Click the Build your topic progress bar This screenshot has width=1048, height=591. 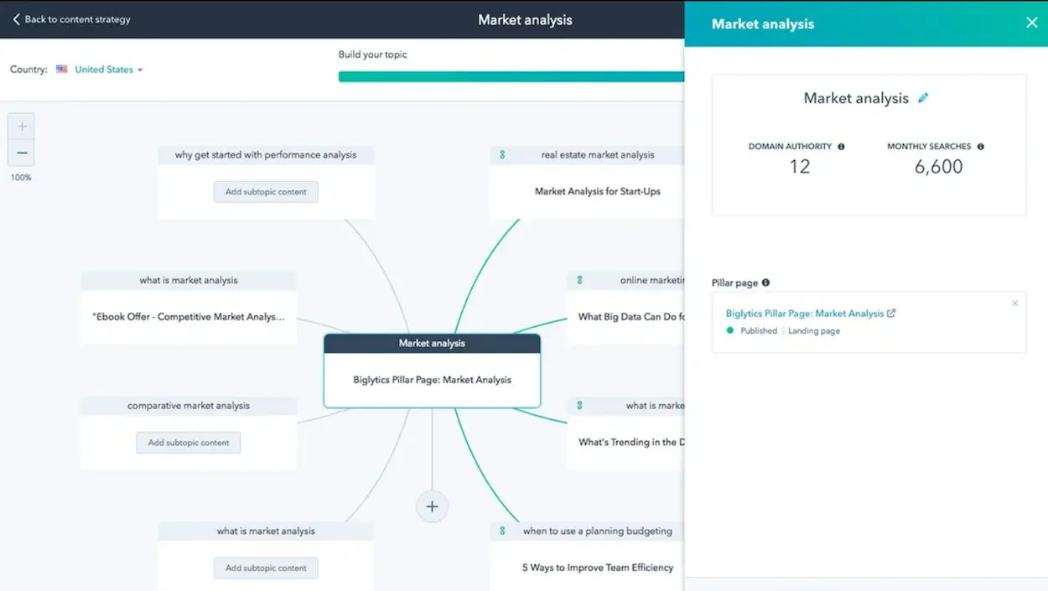click(x=511, y=75)
